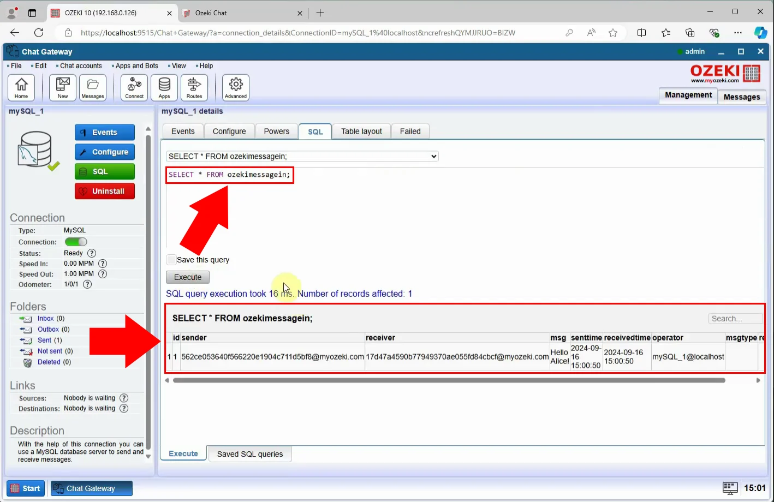Click the Inbox folder envelope icon

click(x=26, y=319)
